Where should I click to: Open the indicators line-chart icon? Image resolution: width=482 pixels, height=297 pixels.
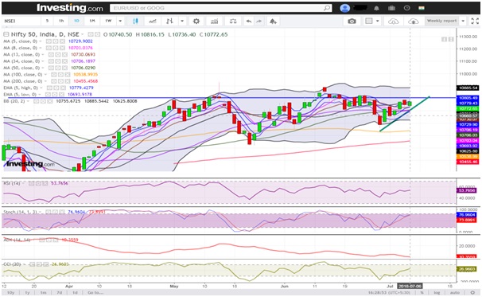coord(153,21)
